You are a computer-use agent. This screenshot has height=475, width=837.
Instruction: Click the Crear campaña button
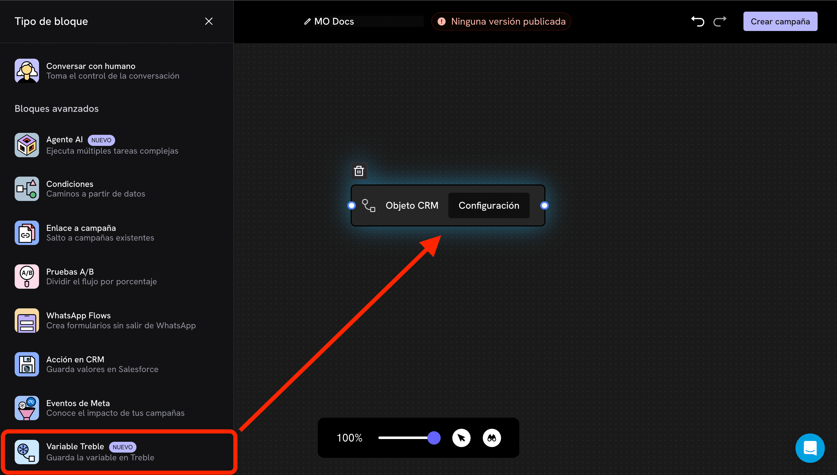coord(780,22)
